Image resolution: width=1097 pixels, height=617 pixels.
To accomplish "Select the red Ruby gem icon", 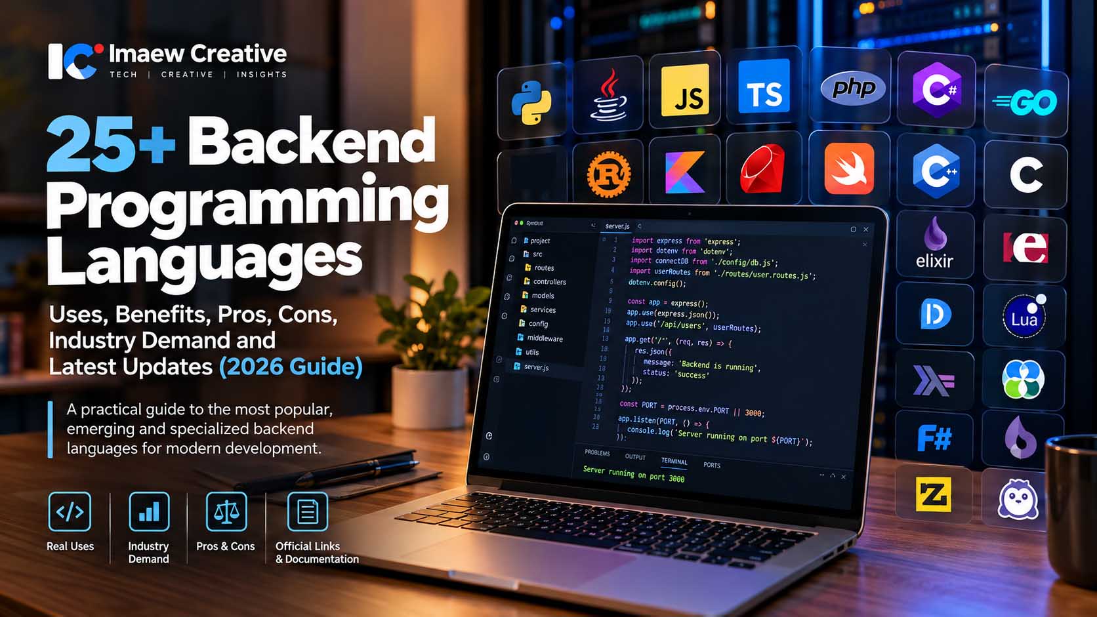I will pos(763,169).
